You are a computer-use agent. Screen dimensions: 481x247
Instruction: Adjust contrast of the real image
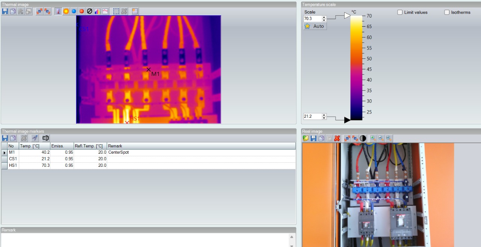pyautogui.click(x=363, y=138)
